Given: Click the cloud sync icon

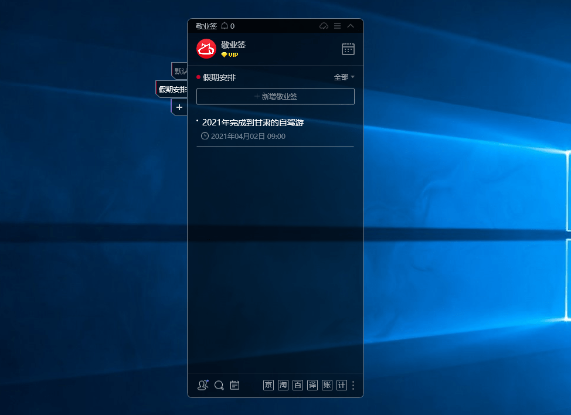Looking at the screenshot, I should click(324, 26).
